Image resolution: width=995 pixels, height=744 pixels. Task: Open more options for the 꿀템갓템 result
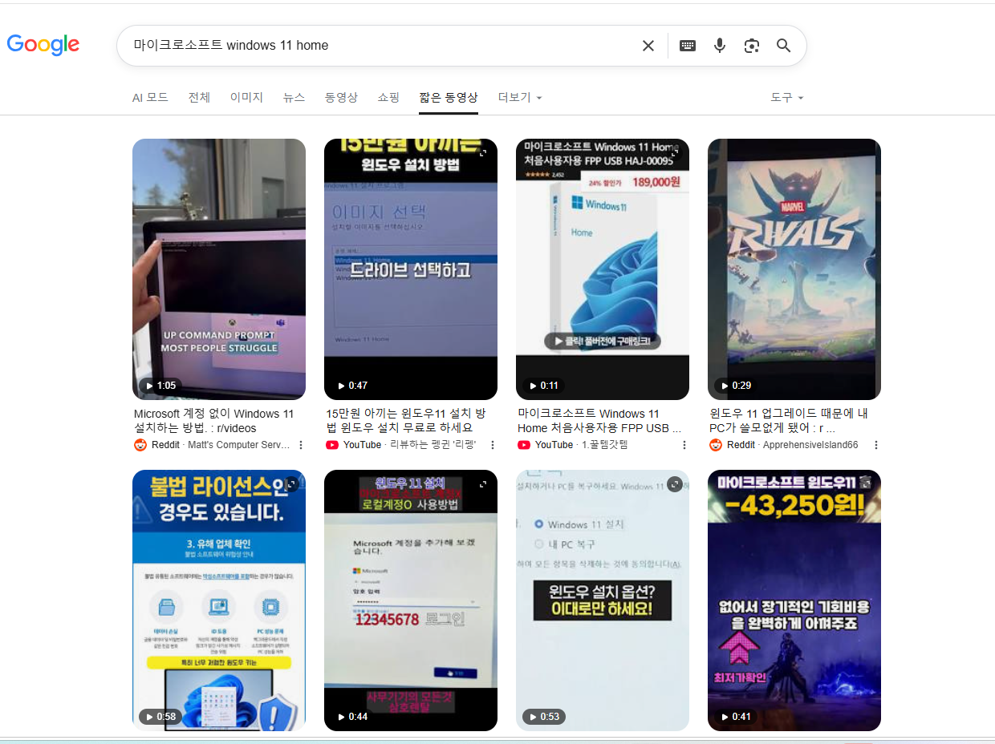click(x=684, y=445)
